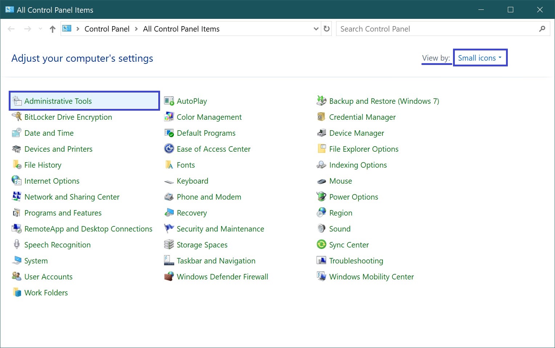Open the Storage Spaces link
The width and height of the screenshot is (555, 348).
click(202, 245)
